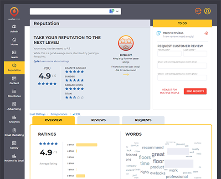Image resolution: width=221 pixels, height=179 pixels.
Task: Click the word 'product' in word cloud
Action: 157,167
